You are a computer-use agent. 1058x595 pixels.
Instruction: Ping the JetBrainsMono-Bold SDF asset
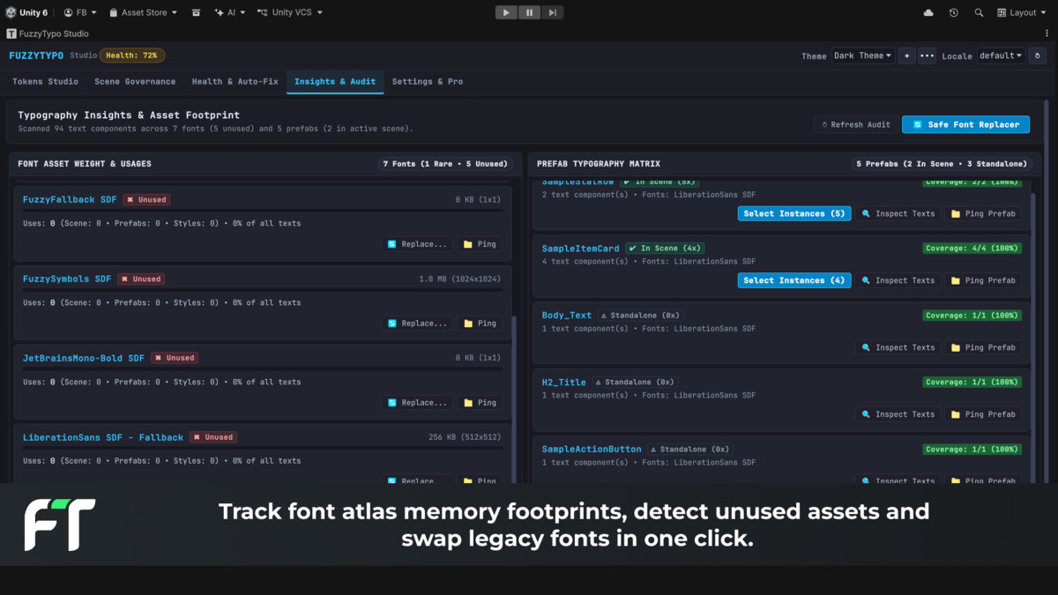480,403
